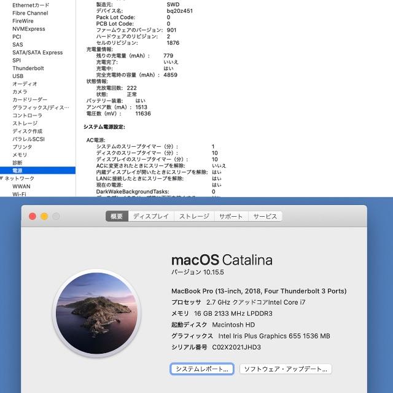The image size is (393, 393).
Task: Open the ディスプレイ tab
Action: click(x=151, y=216)
